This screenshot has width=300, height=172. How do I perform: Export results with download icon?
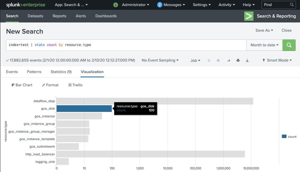tap(247, 60)
